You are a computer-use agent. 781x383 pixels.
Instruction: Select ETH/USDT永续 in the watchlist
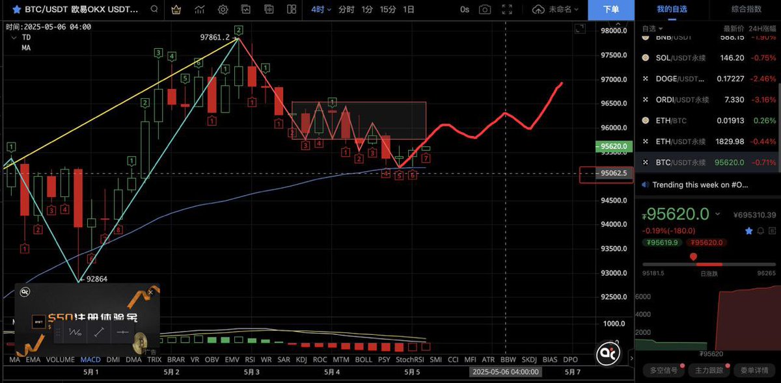tap(708, 141)
